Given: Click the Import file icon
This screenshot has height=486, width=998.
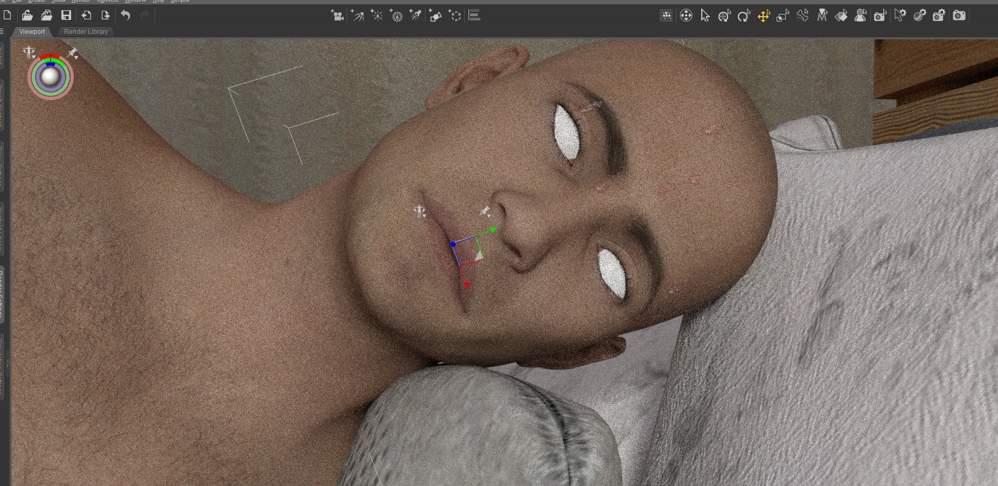Looking at the screenshot, I should tap(86, 16).
